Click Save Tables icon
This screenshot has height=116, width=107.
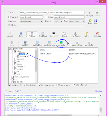point(77,42)
